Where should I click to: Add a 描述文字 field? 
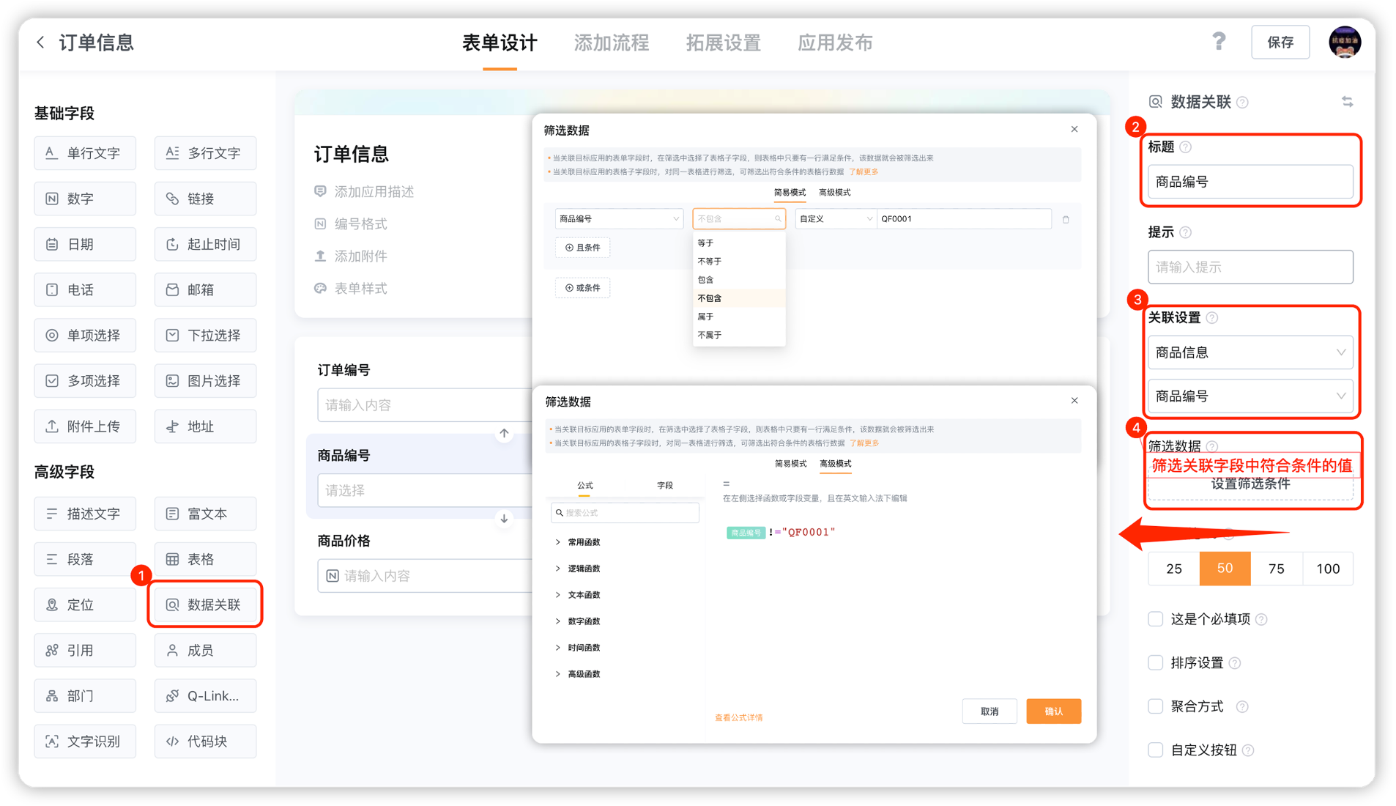click(x=85, y=514)
